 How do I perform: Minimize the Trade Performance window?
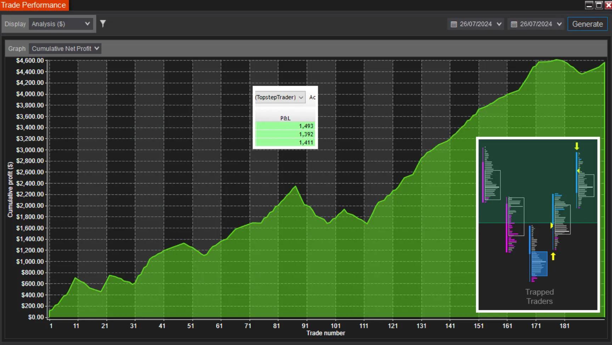click(x=589, y=5)
